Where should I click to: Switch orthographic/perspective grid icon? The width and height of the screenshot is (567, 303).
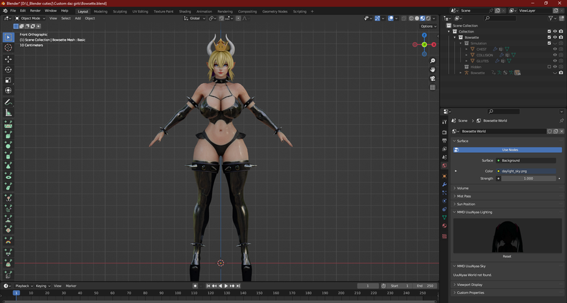[432, 88]
